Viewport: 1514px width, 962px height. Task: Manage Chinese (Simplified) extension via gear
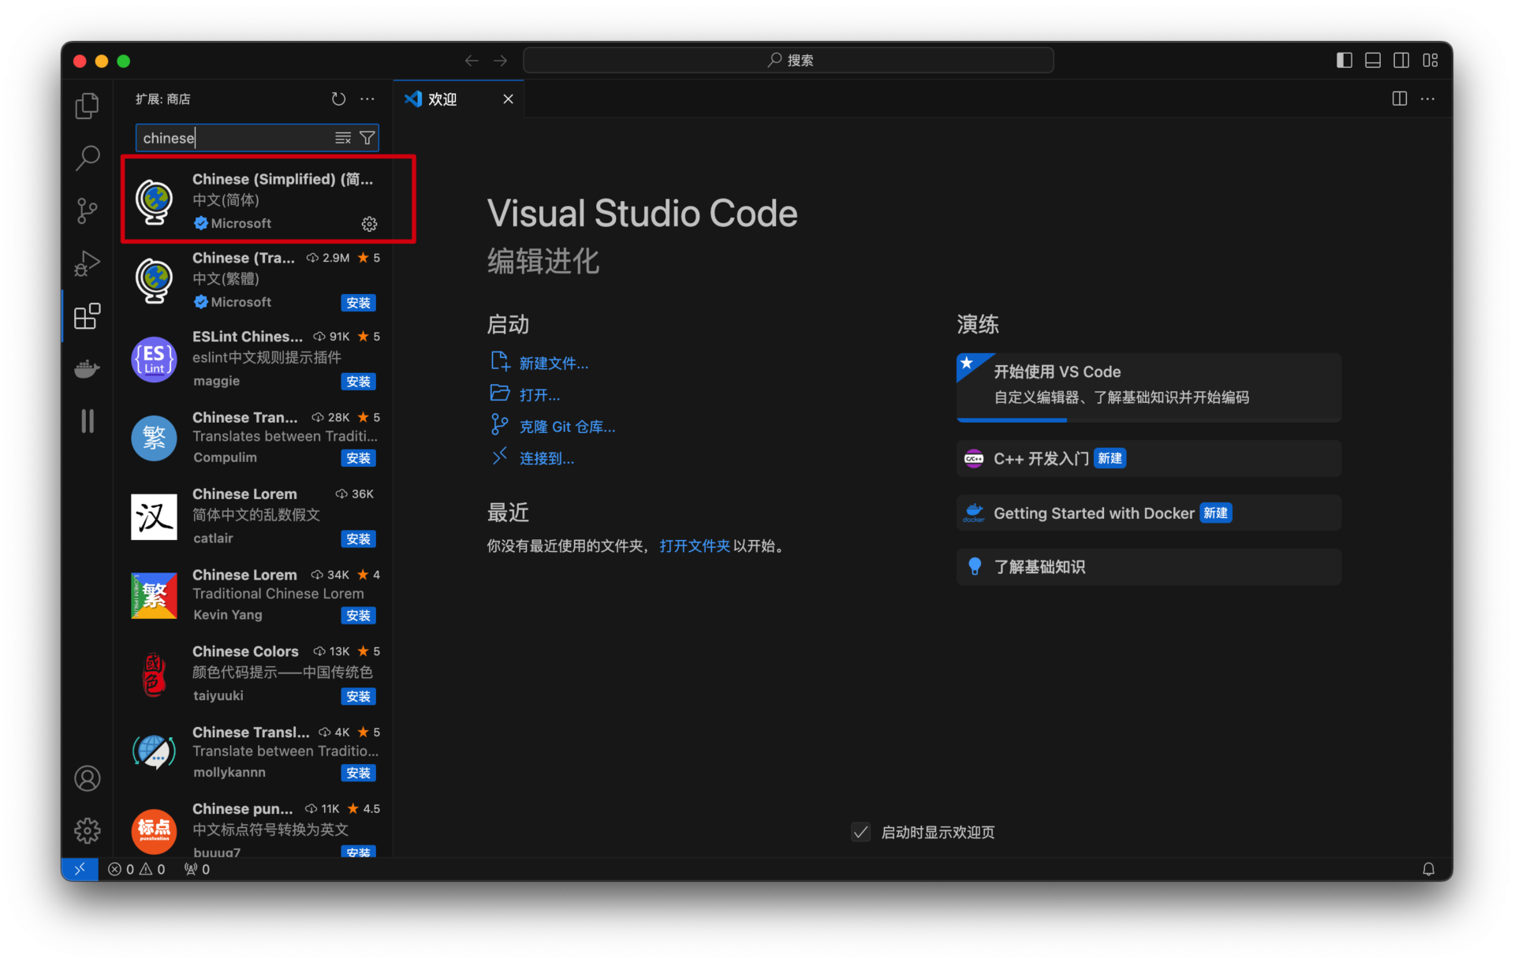click(x=369, y=224)
